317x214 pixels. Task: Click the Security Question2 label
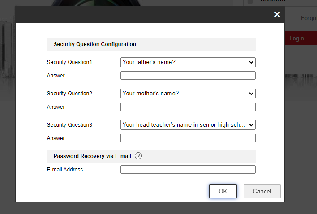[x=69, y=94]
